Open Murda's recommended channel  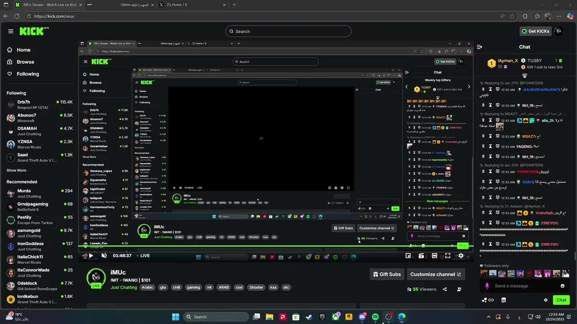40,193
